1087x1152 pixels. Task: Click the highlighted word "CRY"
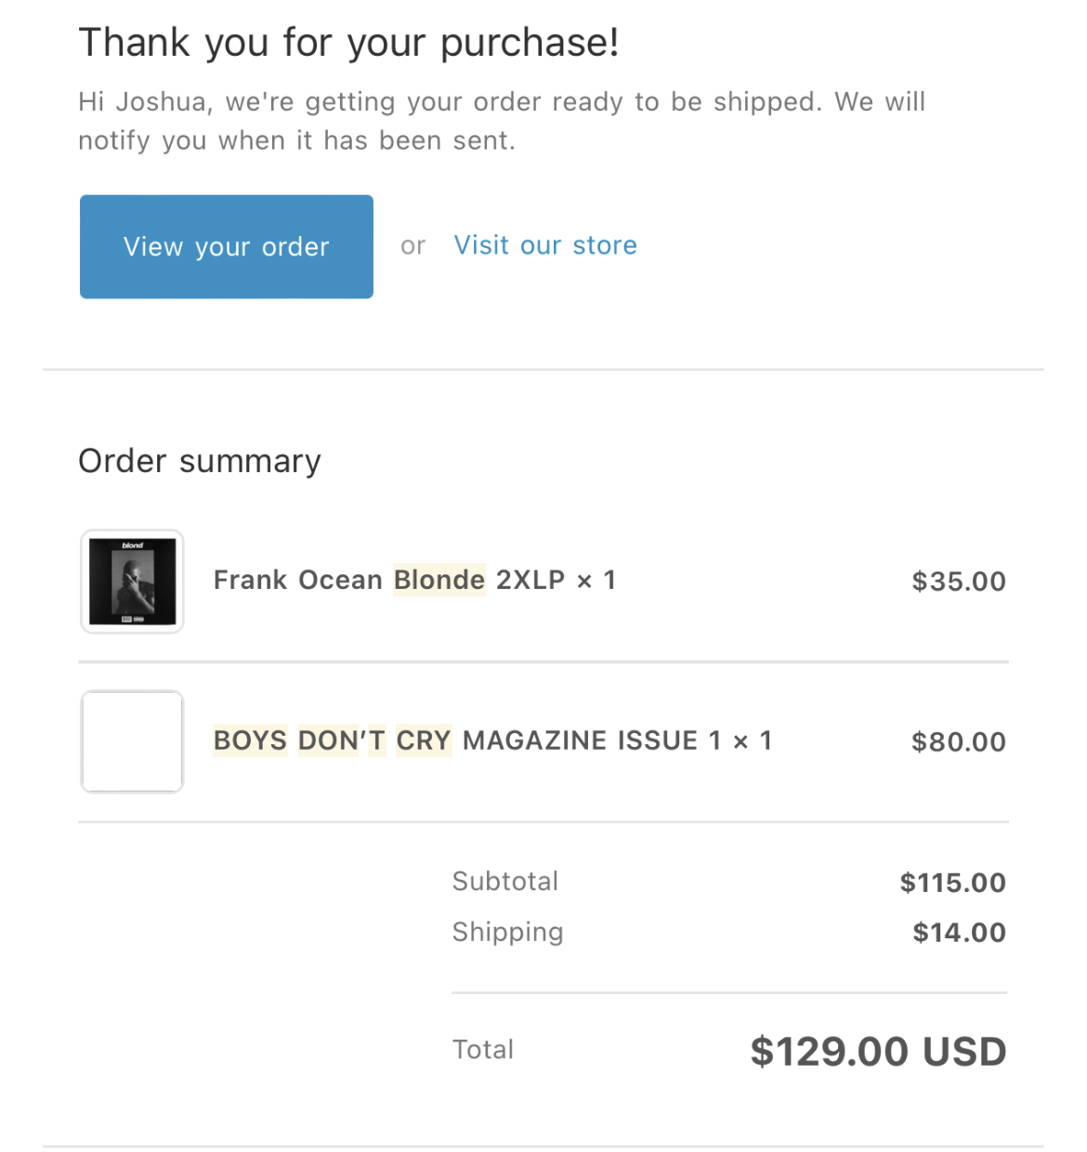pos(424,741)
